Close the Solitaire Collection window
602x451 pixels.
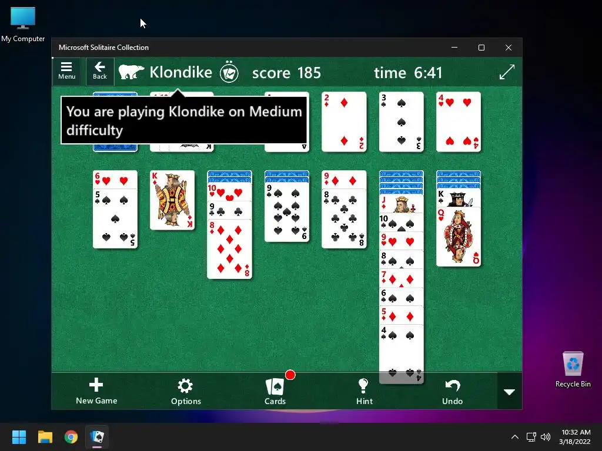(509, 48)
